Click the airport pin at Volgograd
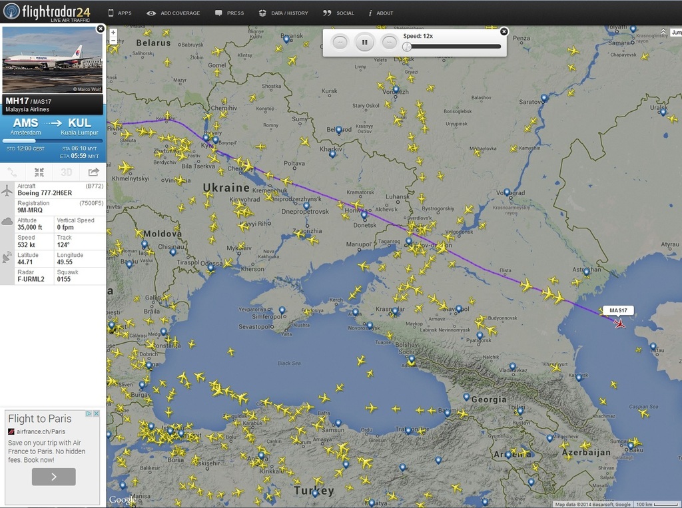Image resolution: width=682 pixels, height=508 pixels. [x=507, y=192]
